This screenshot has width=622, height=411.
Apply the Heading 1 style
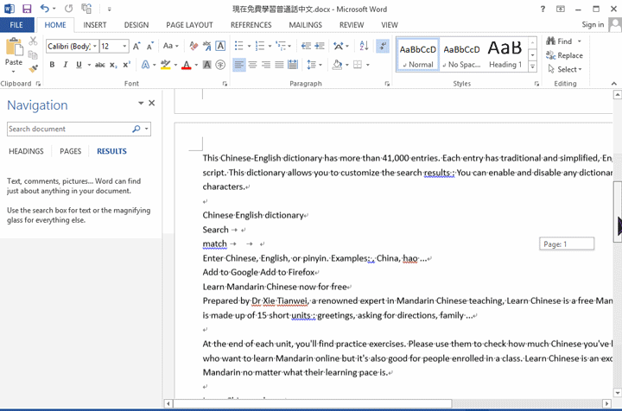click(505, 55)
